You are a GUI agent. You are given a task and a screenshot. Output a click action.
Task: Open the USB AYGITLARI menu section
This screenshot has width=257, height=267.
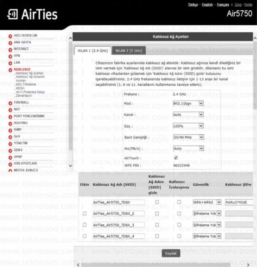(x=25, y=163)
